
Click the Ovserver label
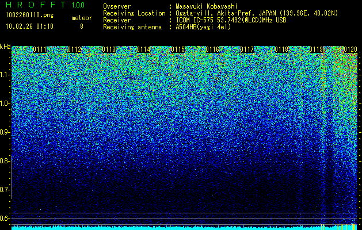click(x=117, y=6)
